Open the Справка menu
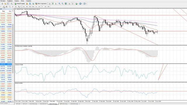187x105 pixels. (x=29, y=1)
